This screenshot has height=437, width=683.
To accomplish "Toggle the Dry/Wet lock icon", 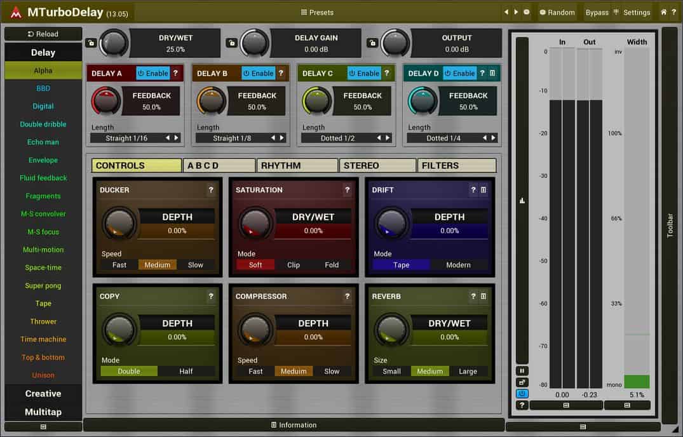I will click(91, 43).
